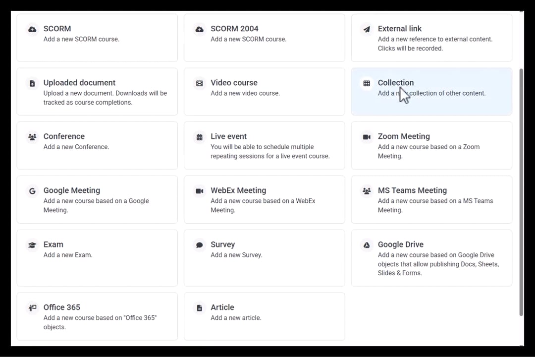Image resolution: width=535 pixels, height=357 pixels.
Task: Click the MS Teams Meeting people icon
Action: pos(367,191)
